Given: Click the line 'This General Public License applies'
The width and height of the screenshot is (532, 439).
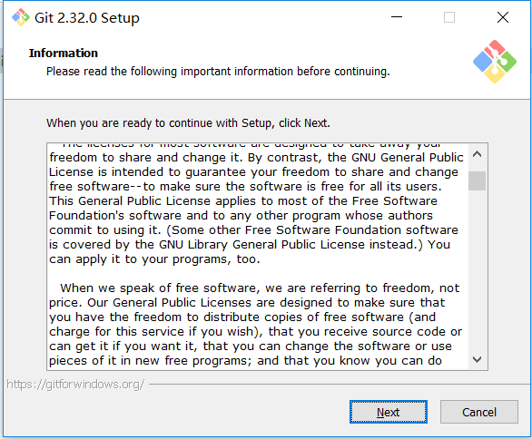Looking at the screenshot, I should [243, 201].
